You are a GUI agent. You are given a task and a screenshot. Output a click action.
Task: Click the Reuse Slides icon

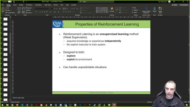(23, 9)
